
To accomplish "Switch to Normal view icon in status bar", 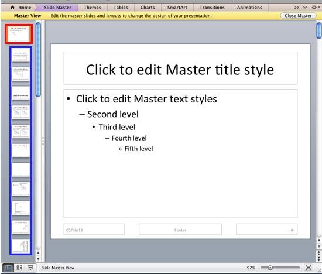I will click(x=8, y=268).
